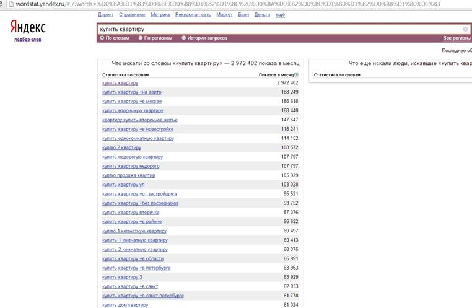The image size is (472, 308).
Task: Click the sort icon next to Показов в месяц
Action: tap(296, 74)
